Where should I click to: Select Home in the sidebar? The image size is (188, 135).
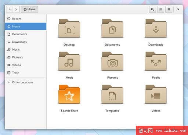click(26, 26)
